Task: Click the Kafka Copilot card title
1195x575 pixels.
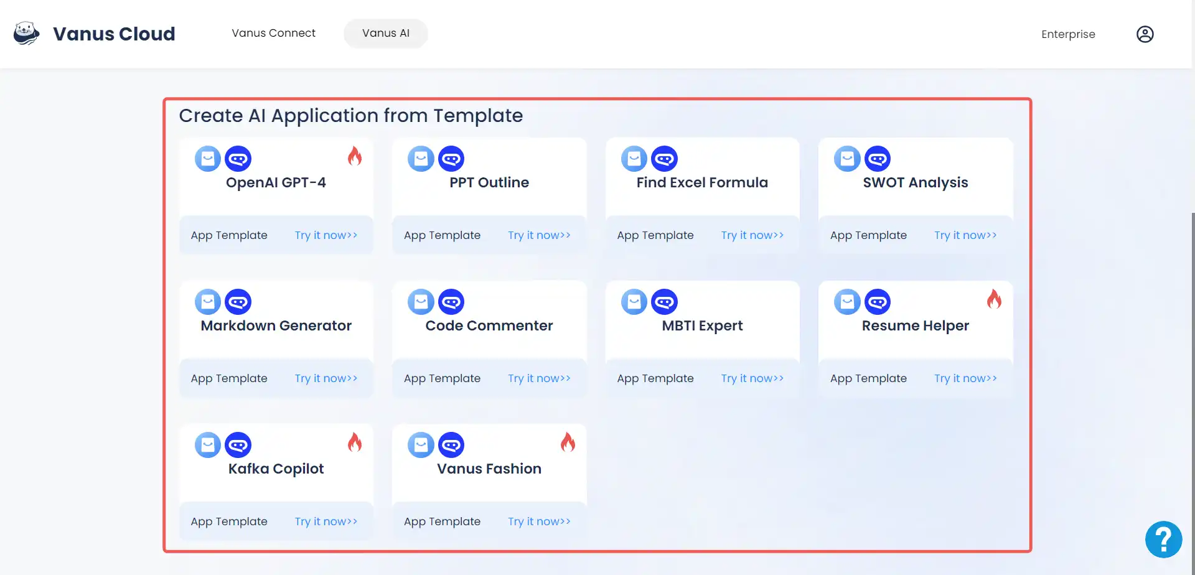Action: pyautogui.click(x=276, y=469)
